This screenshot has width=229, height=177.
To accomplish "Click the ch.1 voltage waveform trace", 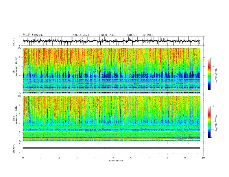I will pyautogui.click(x=111, y=41).
